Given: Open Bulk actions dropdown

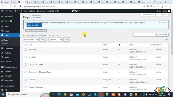Looking at the screenshot, I should (31, 40).
